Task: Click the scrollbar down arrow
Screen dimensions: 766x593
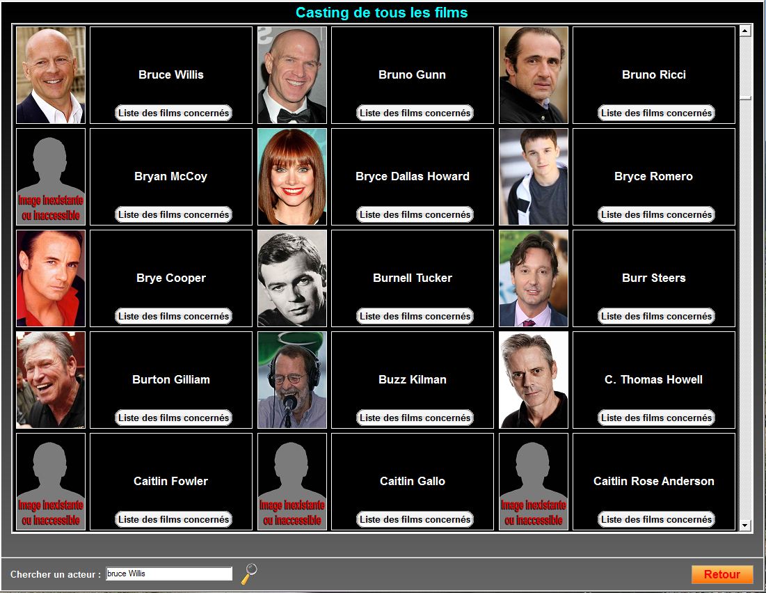Action: point(745,525)
